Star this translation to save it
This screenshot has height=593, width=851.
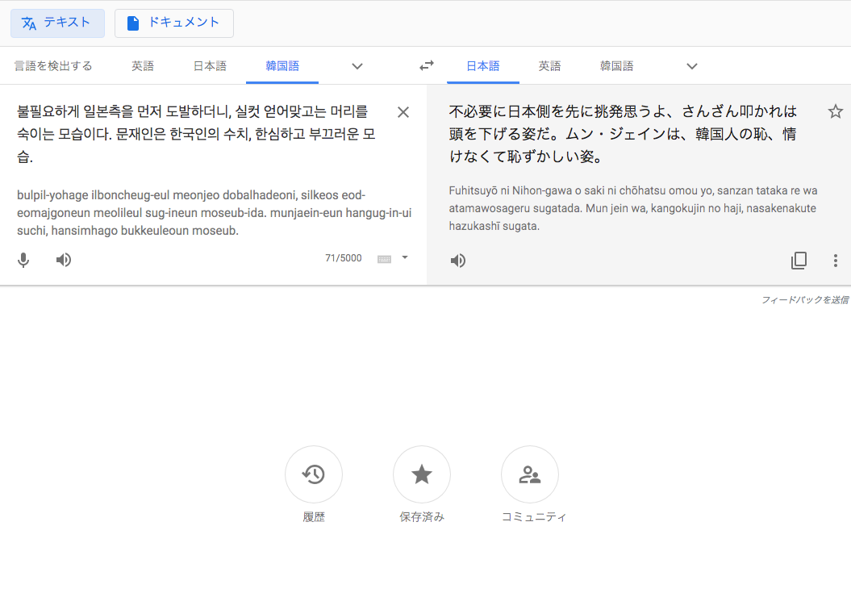(835, 111)
